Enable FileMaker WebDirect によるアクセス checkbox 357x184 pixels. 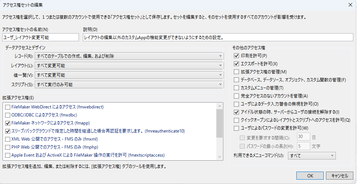pos(8,107)
